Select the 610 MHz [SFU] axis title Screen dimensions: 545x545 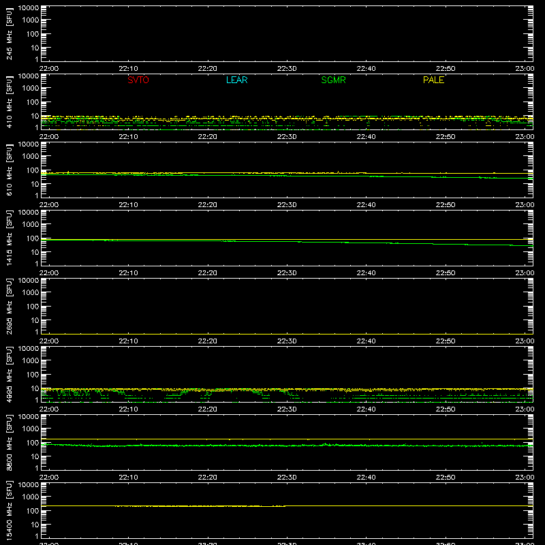coord(9,170)
